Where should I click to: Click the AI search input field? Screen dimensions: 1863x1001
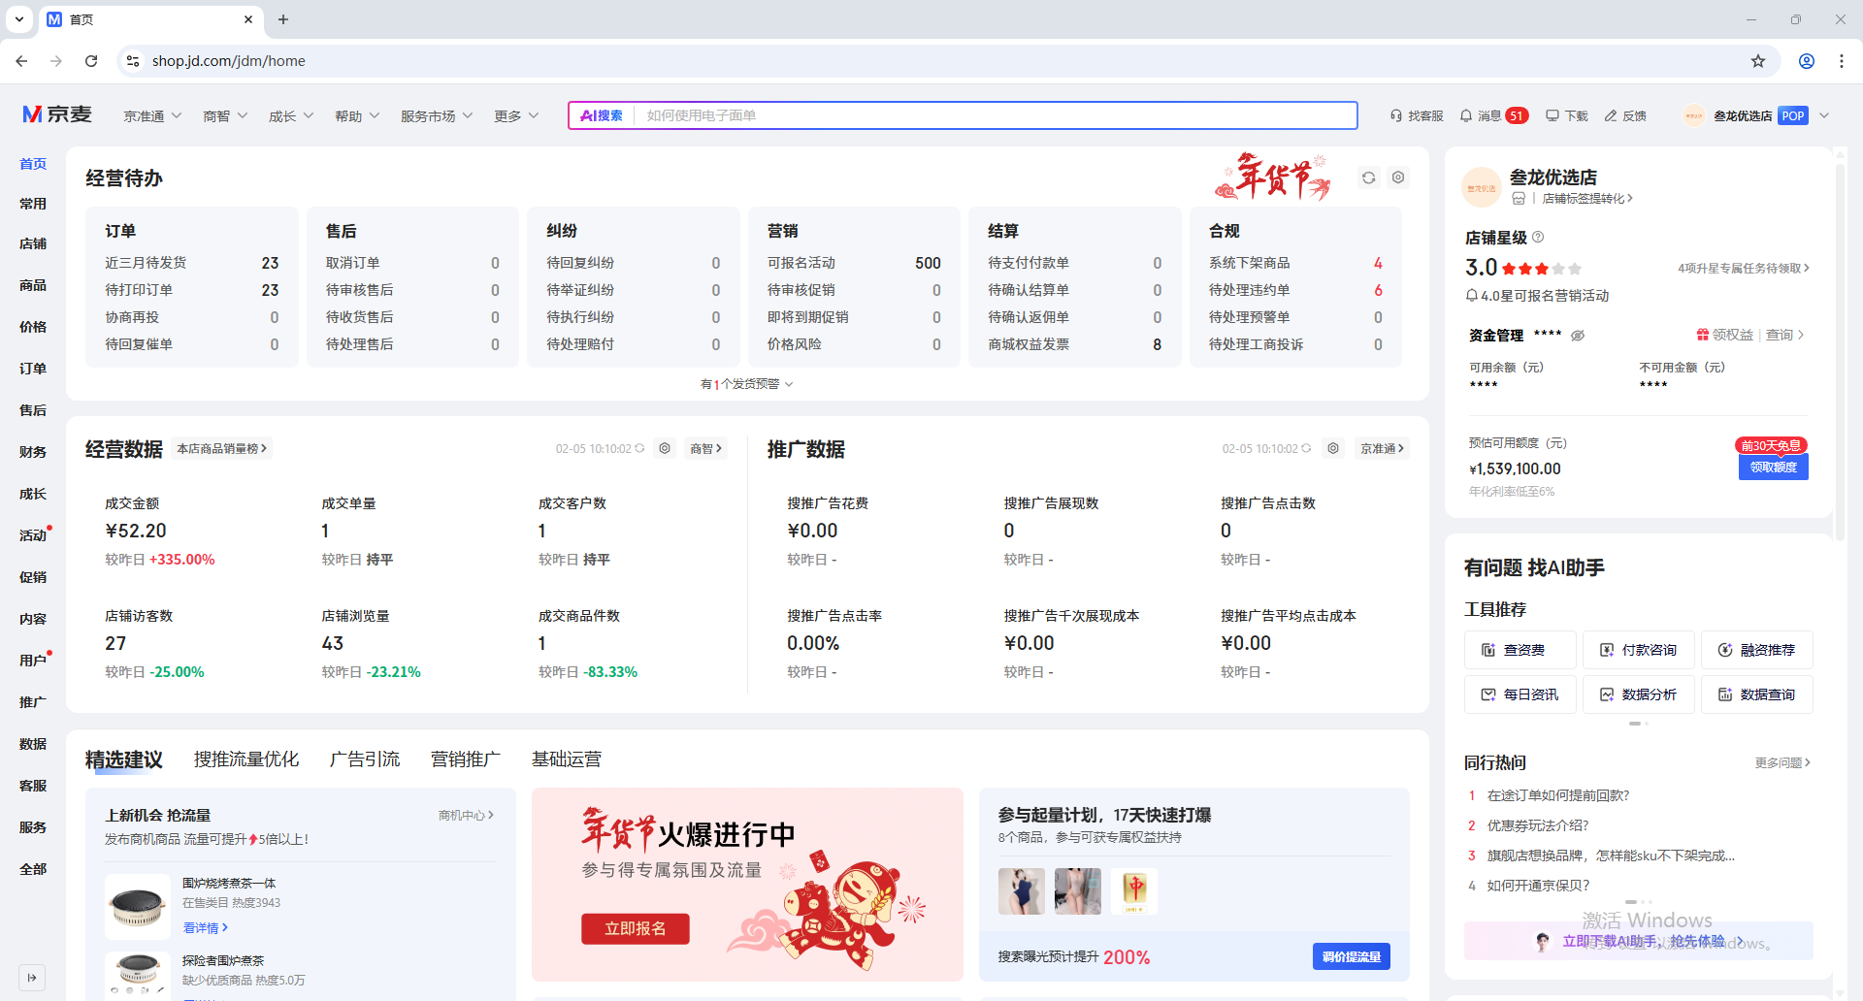click(995, 115)
